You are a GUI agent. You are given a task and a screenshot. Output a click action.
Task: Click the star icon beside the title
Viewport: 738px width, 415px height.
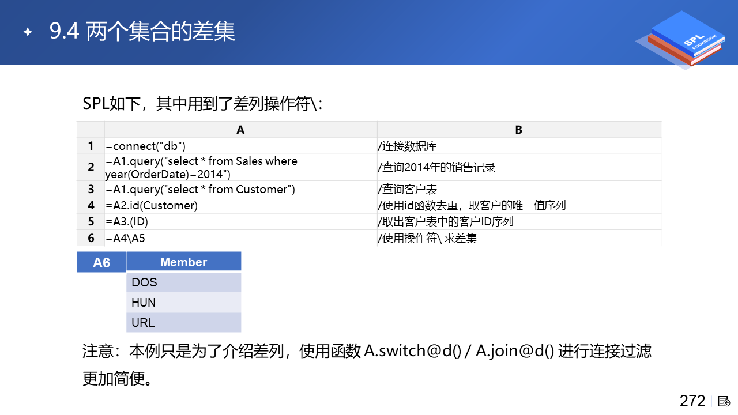27,32
